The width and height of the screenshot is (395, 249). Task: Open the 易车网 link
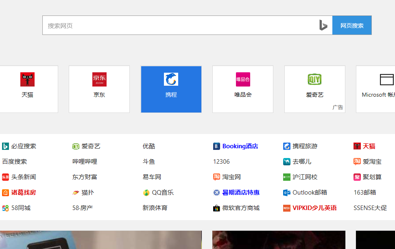tap(152, 177)
